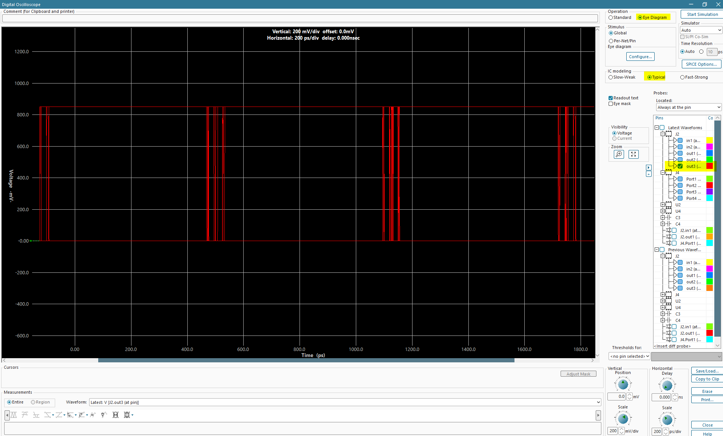The image size is (723, 436).
Task: Open the probes Located dropdown
Action: [x=688, y=107]
